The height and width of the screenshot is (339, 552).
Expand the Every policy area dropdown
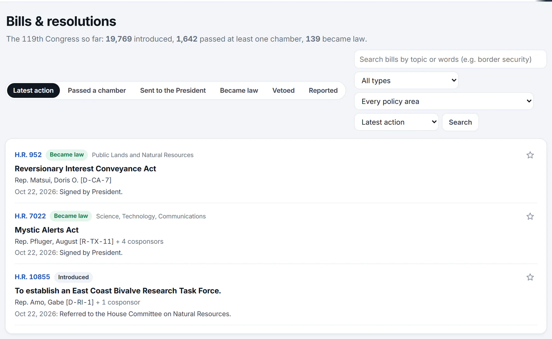coord(444,101)
